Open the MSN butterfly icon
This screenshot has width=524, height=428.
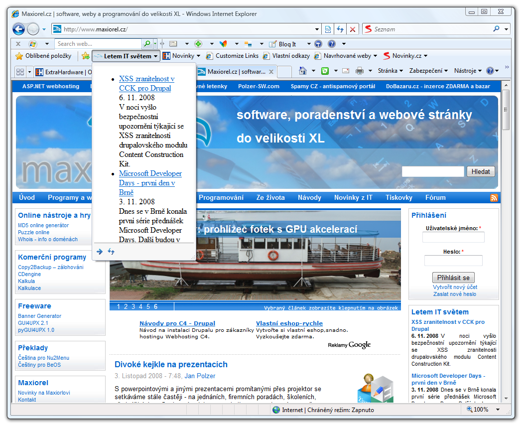tap(223, 44)
